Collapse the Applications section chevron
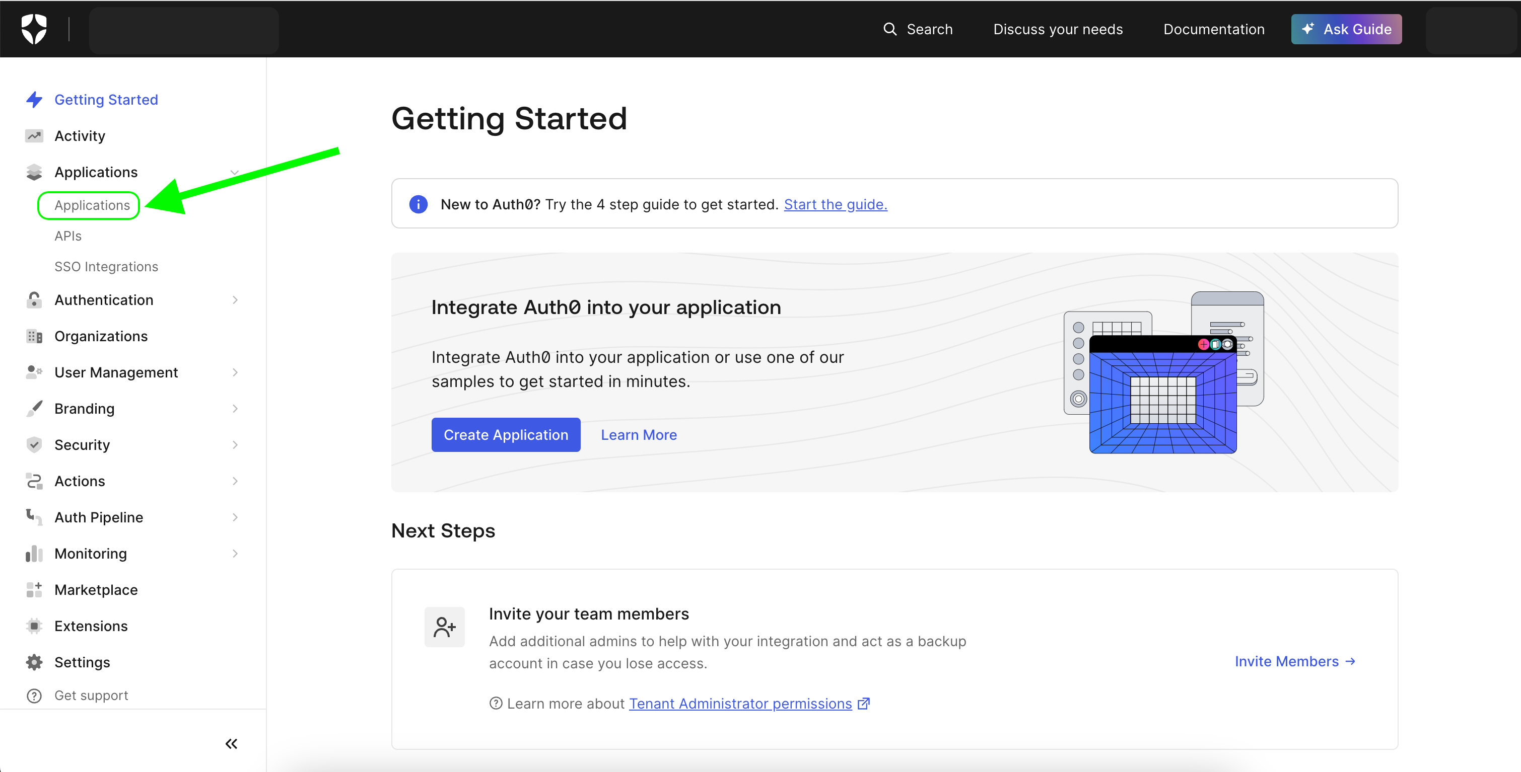The width and height of the screenshot is (1521, 772). pos(234,172)
